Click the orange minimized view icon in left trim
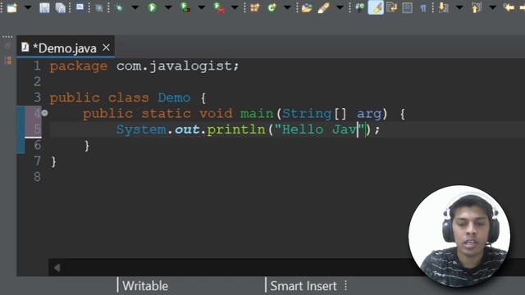 (9, 61)
